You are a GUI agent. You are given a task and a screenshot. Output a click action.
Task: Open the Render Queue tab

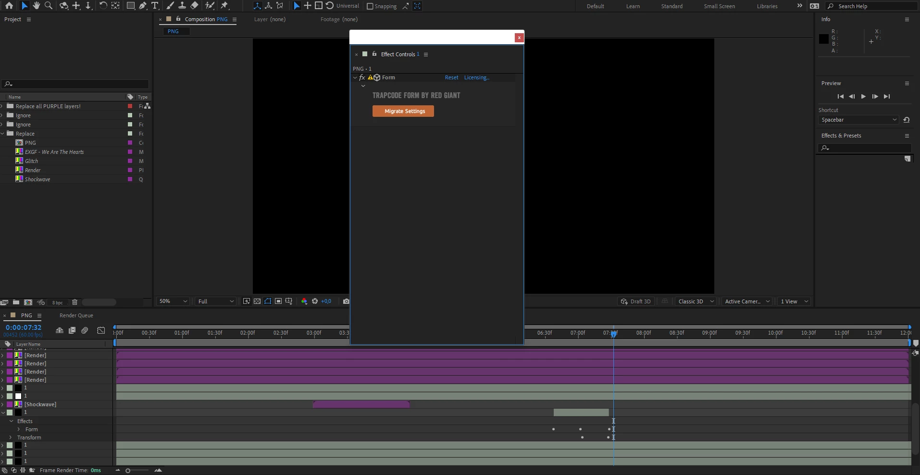click(76, 315)
